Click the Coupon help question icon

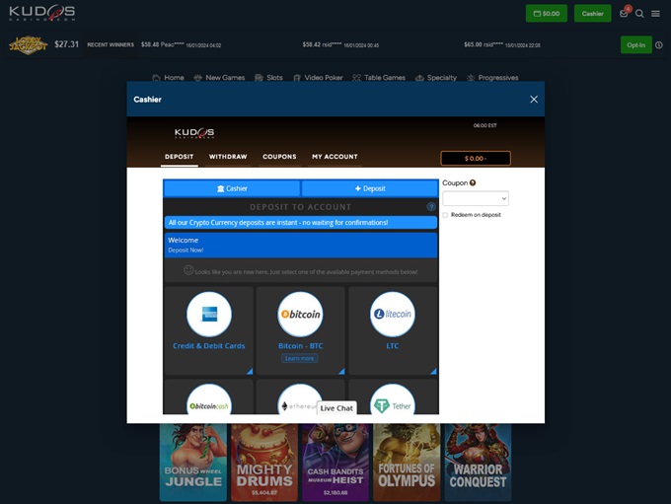pos(473,182)
